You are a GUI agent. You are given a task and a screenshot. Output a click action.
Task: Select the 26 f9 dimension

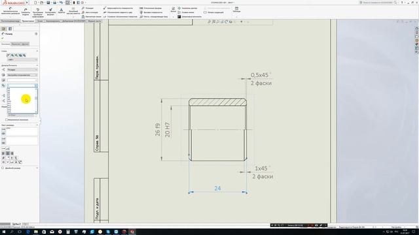point(158,129)
